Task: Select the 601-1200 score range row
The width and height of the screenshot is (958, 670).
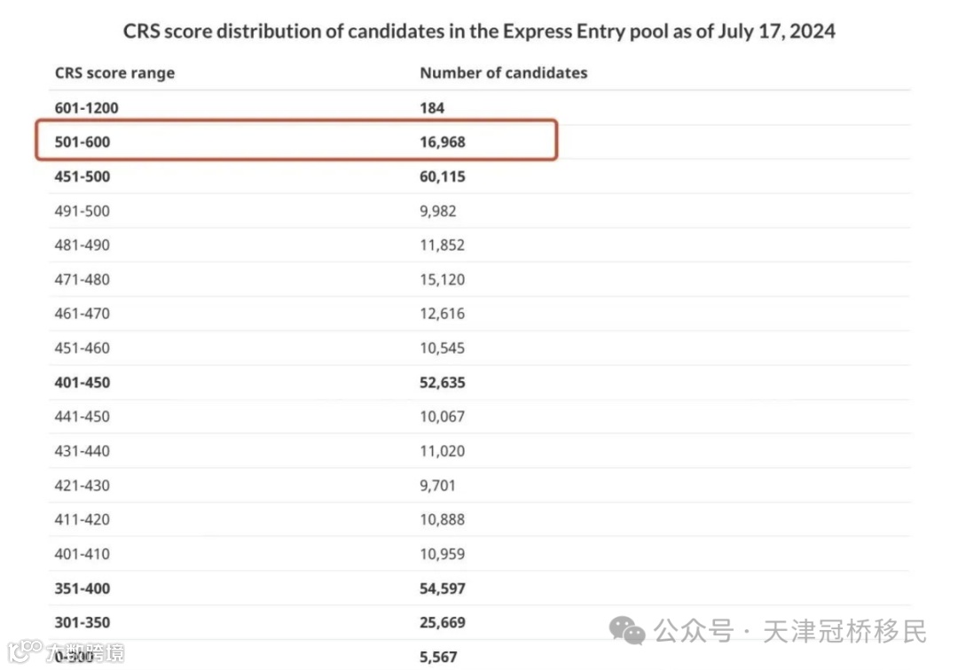Action: tap(87, 108)
